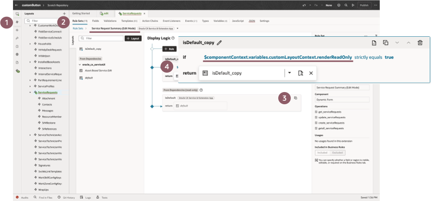Open layout via go-to icon in return field

[x=300, y=73]
